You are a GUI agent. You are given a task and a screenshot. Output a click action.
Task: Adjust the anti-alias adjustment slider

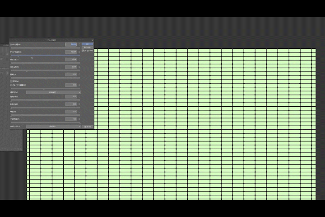click(x=46, y=89)
